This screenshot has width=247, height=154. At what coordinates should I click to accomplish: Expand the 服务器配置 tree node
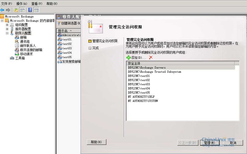(x=7, y=29)
